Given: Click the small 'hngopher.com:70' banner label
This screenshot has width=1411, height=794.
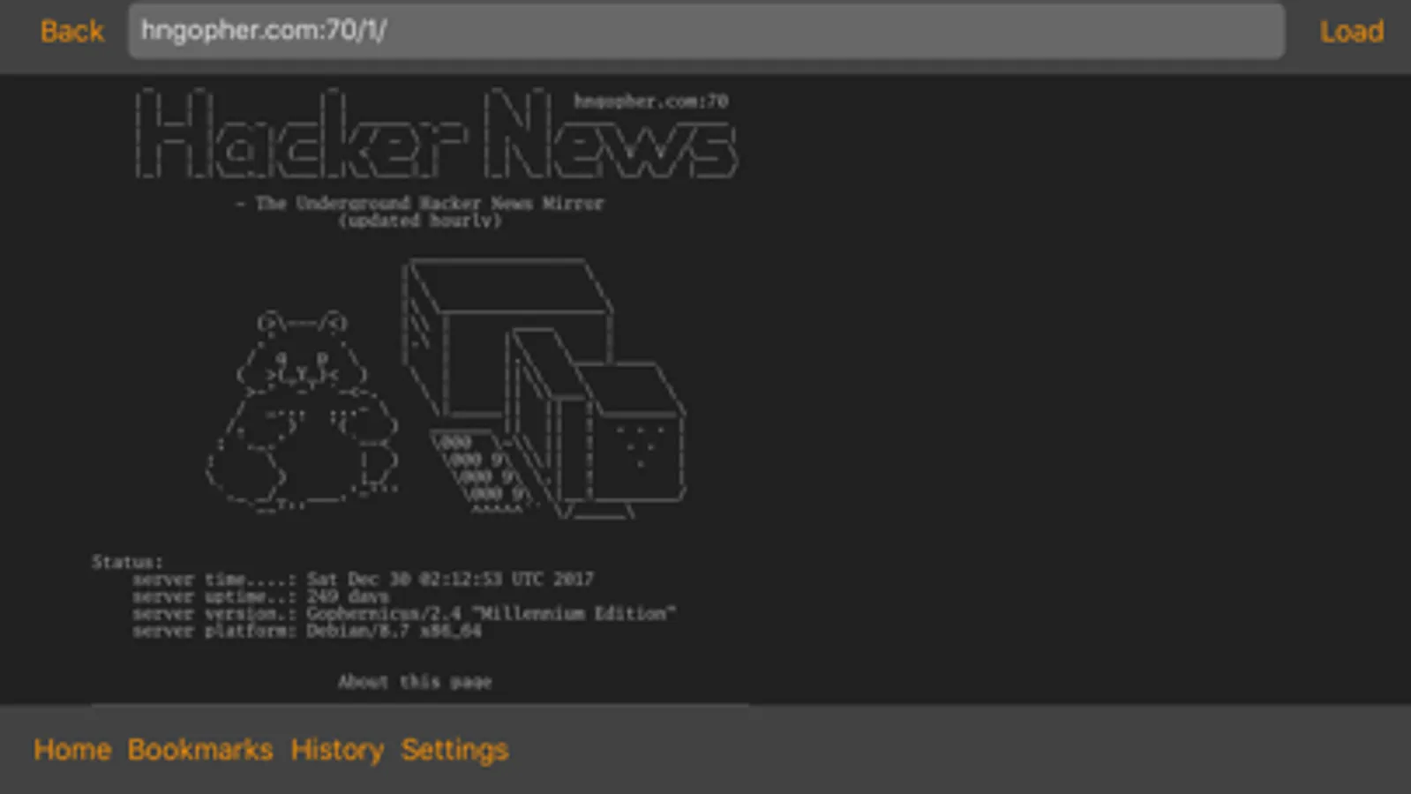Looking at the screenshot, I should coord(651,101).
